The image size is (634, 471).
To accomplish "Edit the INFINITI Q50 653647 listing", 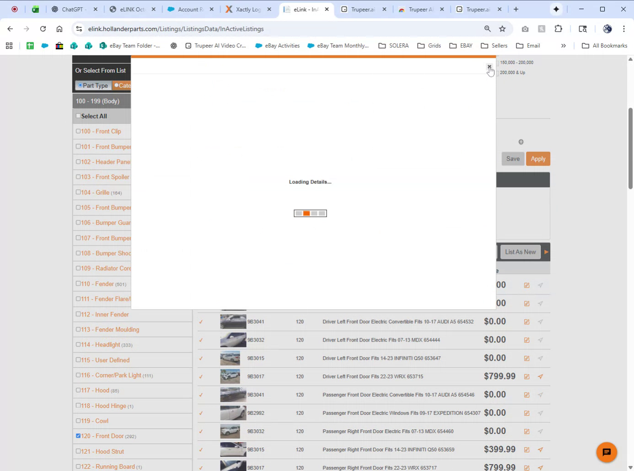I will [x=527, y=358].
